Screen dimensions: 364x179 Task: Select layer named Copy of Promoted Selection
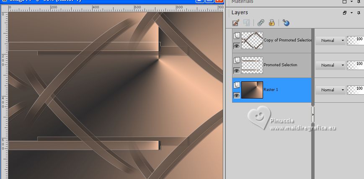[x=287, y=40]
